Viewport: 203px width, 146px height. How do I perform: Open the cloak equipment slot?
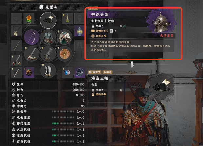tap(65, 37)
